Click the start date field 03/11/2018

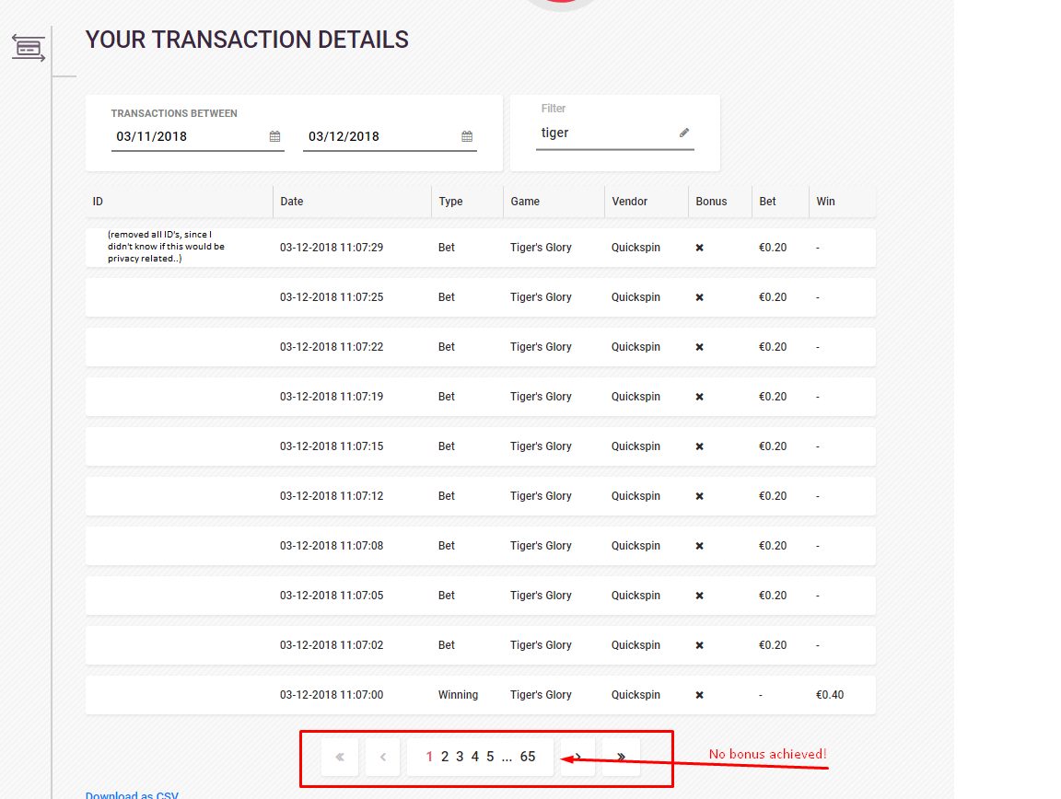pos(198,136)
